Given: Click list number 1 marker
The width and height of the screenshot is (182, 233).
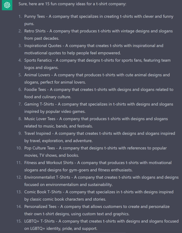Looking at the screenshot, I should coord(20,16).
